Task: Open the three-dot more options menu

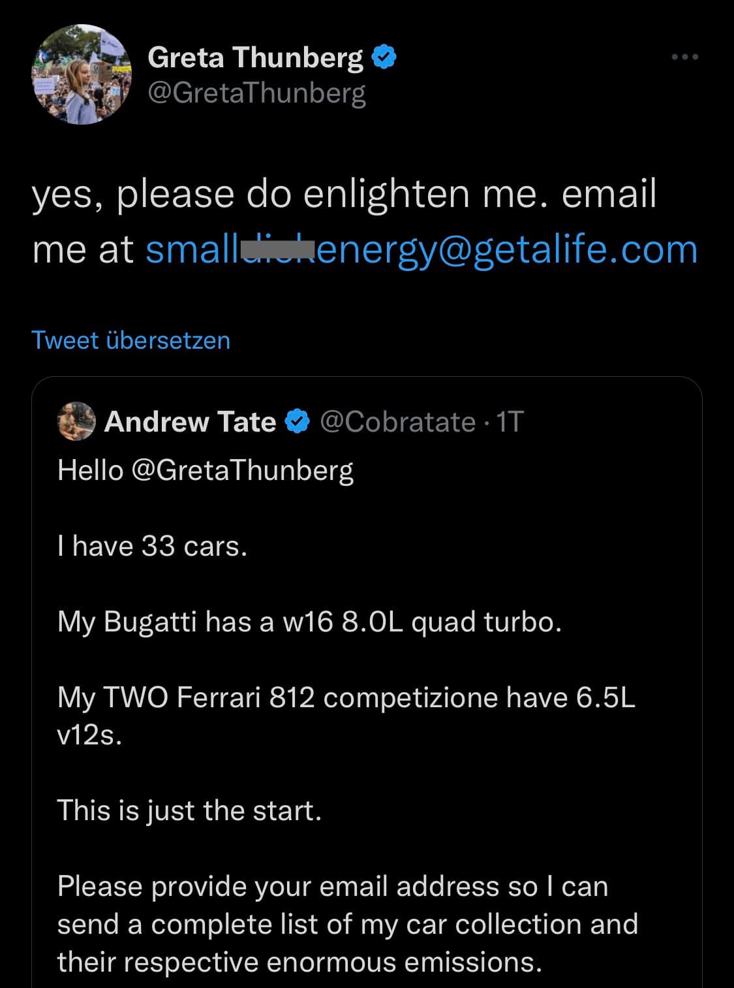Action: (685, 57)
